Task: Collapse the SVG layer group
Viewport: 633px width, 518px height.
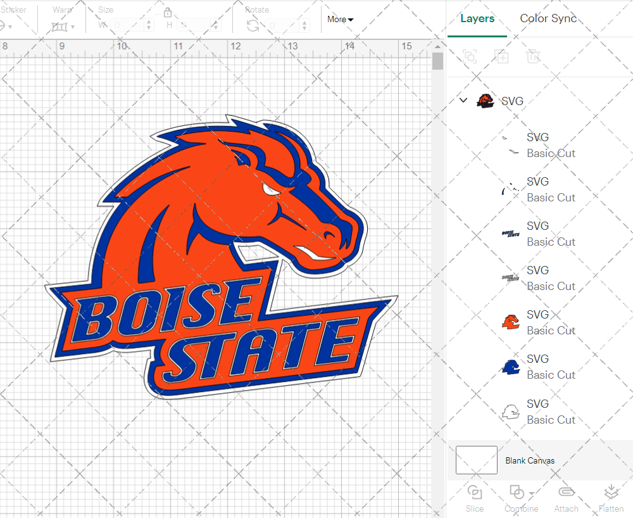Action: pyautogui.click(x=463, y=100)
